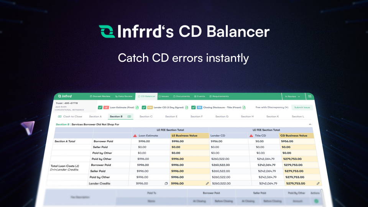Viewport: 368px width, 207px height.
Task: Click the Cash to Close tab icon
Action: pyautogui.click(x=60, y=117)
